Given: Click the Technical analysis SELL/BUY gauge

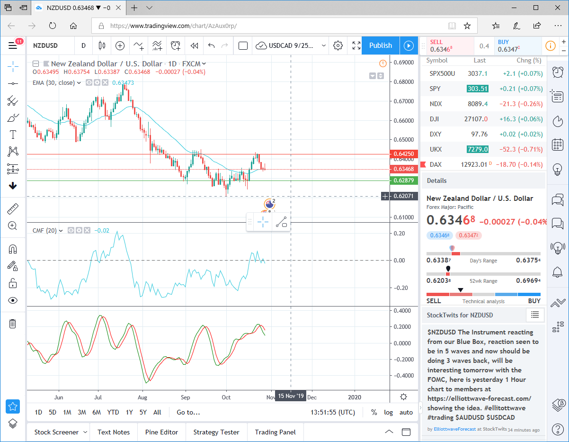Looking at the screenshot, I should [483, 295].
